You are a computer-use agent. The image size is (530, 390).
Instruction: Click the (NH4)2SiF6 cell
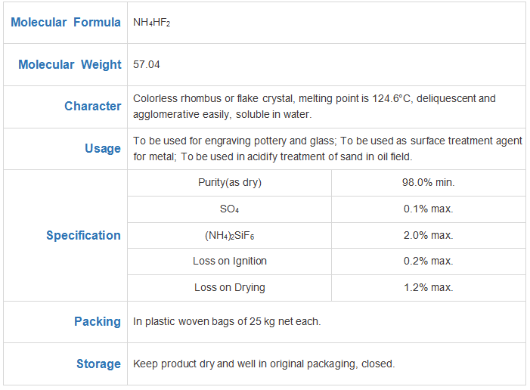coord(230,235)
